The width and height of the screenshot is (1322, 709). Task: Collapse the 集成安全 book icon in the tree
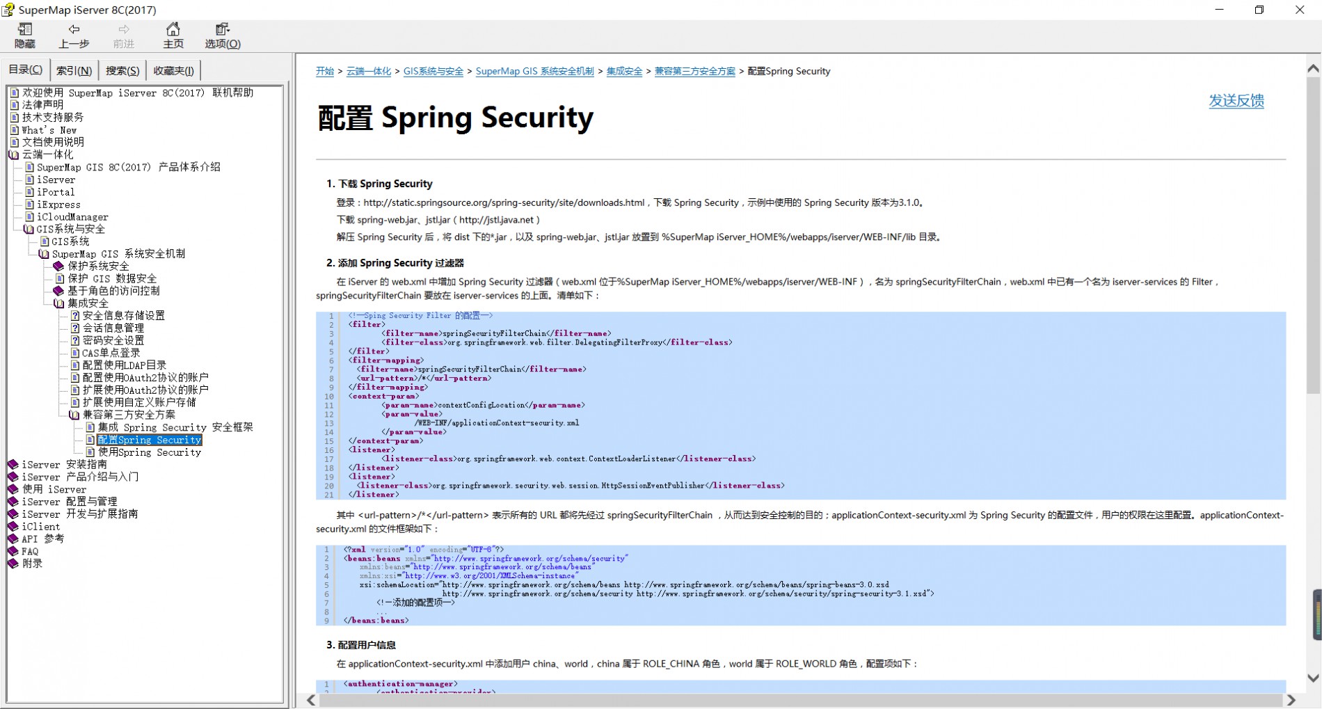[x=59, y=303]
